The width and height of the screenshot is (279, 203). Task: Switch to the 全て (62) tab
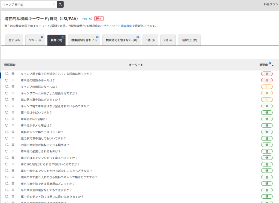point(14,40)
